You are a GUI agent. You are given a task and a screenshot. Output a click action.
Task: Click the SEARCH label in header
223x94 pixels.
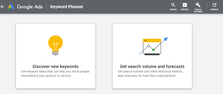point(173,10)
